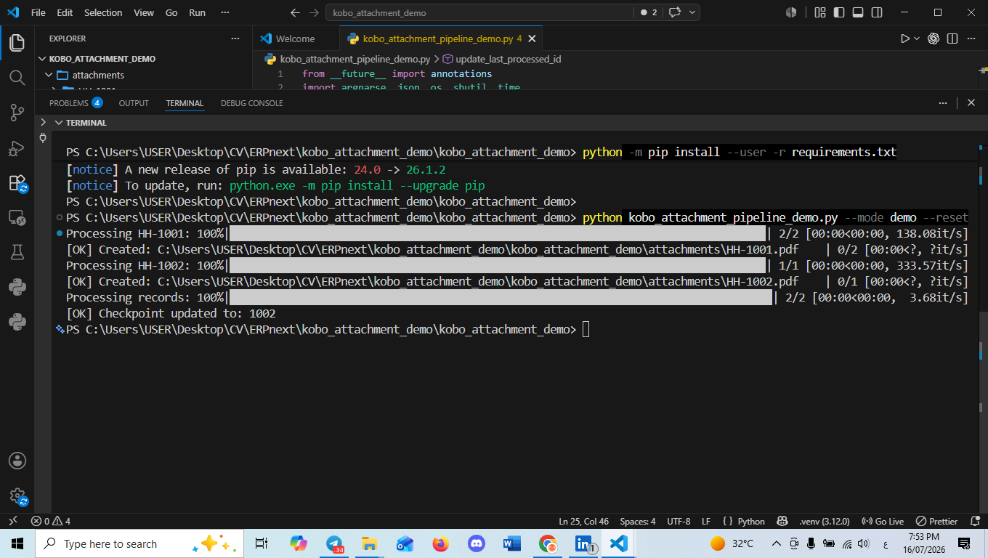Click the second Python icon in activity bar
The width and height of the screenshot is (988, 558).
pyautogui.click(x=17, y=322)
